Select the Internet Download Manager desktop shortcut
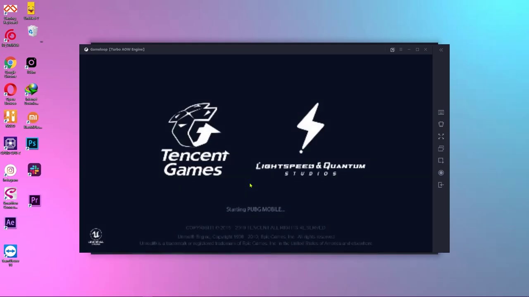The image size is (529, 297). pyautogui.click(x=31, y=94)
